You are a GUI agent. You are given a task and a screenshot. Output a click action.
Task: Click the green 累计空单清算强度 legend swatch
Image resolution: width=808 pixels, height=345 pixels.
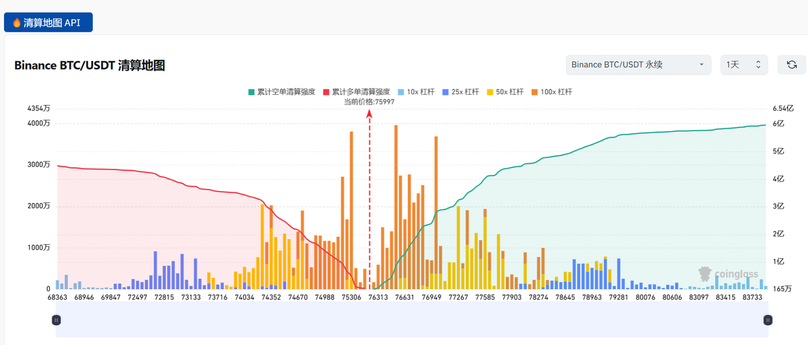pos(251,91)
